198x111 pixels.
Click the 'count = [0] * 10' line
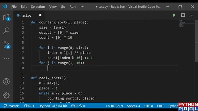pyautogui.click(x=56, y=38)
